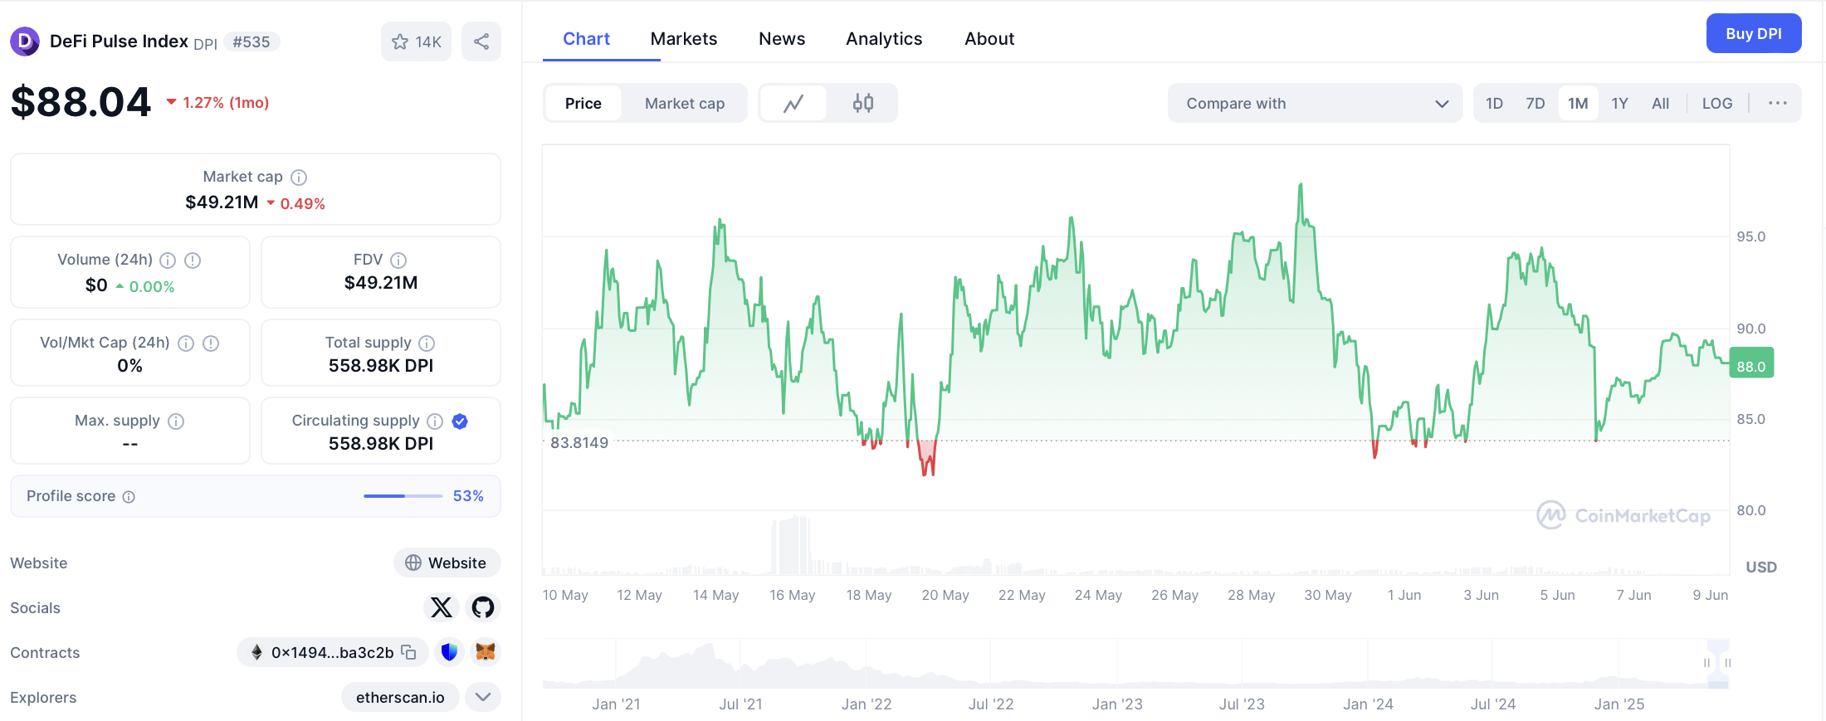Click the Buy DPI button
The width and height of the screenshot is (1826, 721).
(1754, 33)
